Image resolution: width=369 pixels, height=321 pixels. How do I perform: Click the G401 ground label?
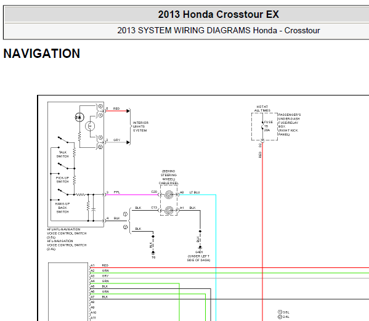pos(199,252)
